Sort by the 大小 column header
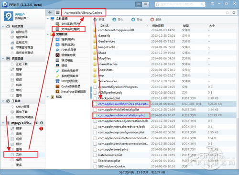The width and height of the screenshot is (239, 175). click(x=212, y=26)
